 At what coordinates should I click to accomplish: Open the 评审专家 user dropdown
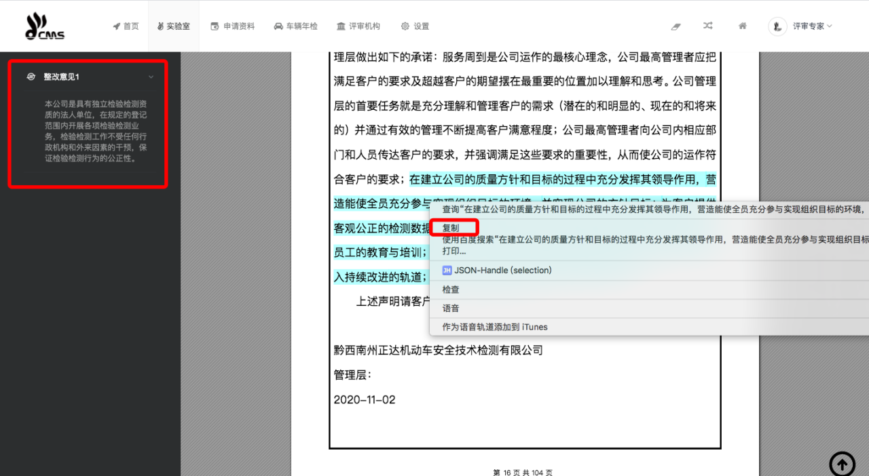tap(812, 26)
